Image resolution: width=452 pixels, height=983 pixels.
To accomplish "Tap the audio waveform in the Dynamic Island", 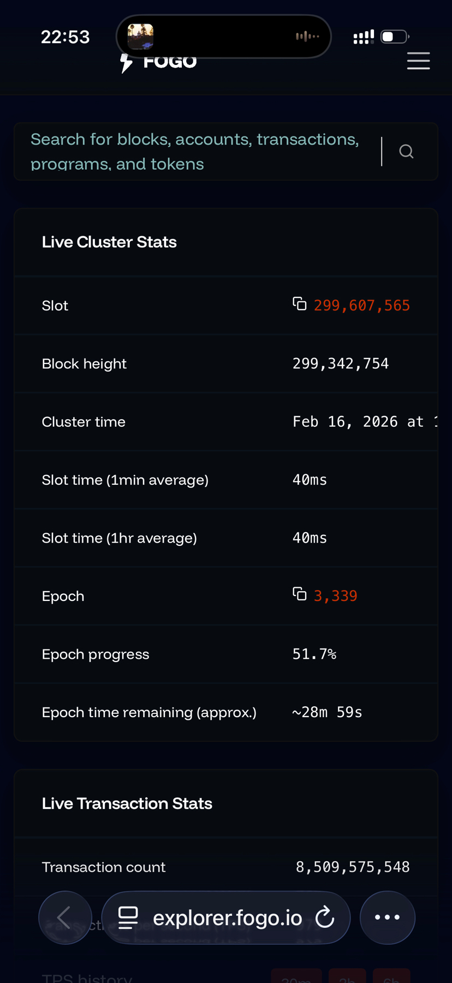I will click(x=307, y=37).
